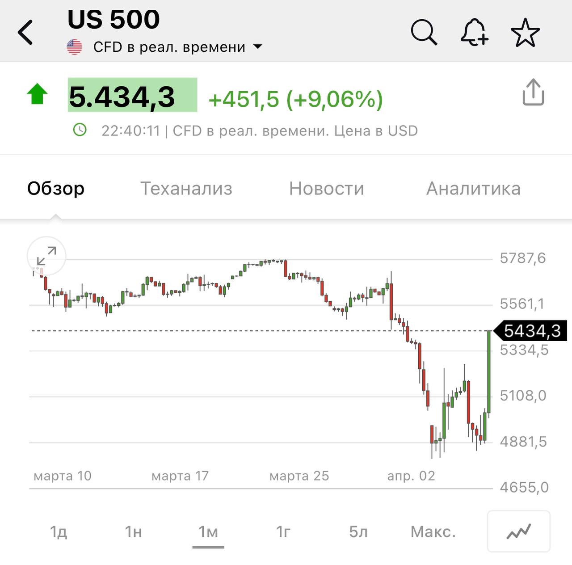Select 1г chart timeframe

(283, 531)
